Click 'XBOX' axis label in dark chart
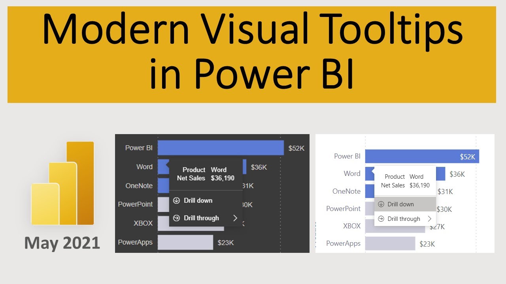Image resolution: width=506 pixels, height=284 pixels. coord(143,223)
